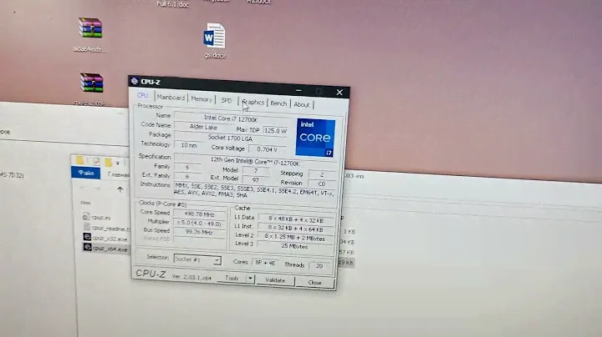The height and width of the screenshot is (337, 602).
Task: Click the second WinRAR archive on desktop
Action: [91, 84]
